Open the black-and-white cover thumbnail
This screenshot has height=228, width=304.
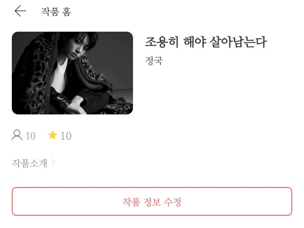pyautogui.click(x=72, y=73)
